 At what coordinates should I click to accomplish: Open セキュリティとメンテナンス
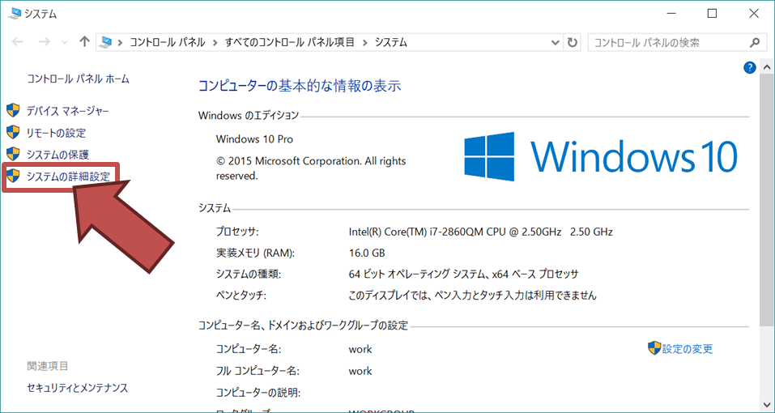click(x=77, y=388)
